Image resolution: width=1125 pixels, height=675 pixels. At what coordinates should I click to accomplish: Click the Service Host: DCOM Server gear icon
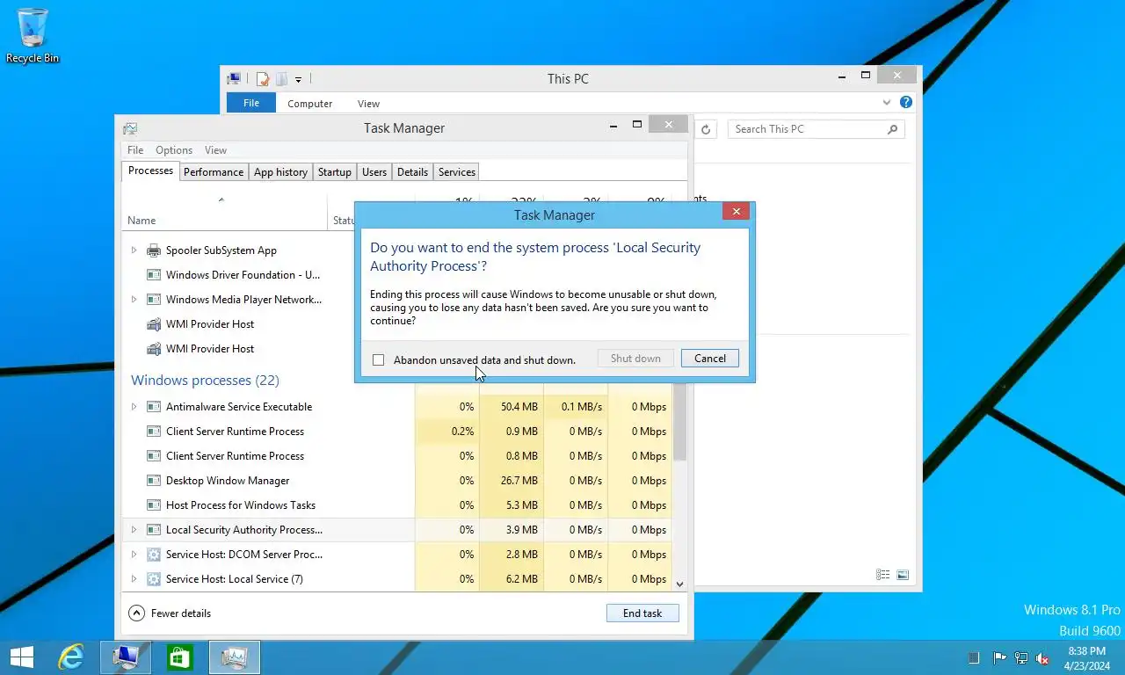(154, 555)
